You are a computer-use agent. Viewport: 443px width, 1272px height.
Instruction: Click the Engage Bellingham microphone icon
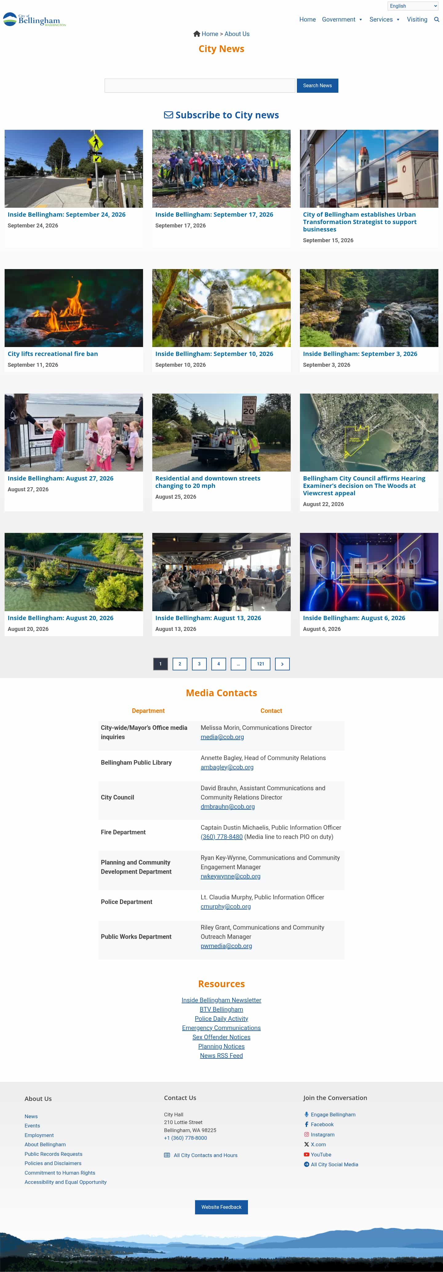tap(306, 1115)
